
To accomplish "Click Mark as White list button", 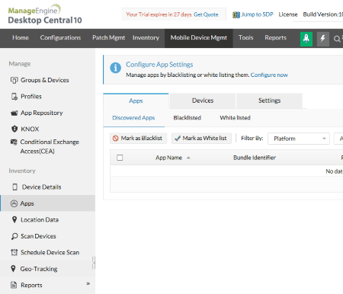I will pyautogui.click(x=201, y=139).
